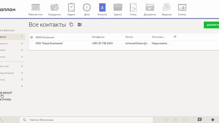219x123 pixels.
Task: Click the flame icon in bottom bar
Action: click(x=176, y=120)
